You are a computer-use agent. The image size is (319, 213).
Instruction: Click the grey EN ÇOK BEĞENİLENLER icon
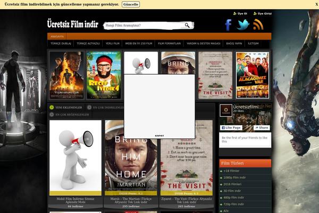(x=52, y=114)
